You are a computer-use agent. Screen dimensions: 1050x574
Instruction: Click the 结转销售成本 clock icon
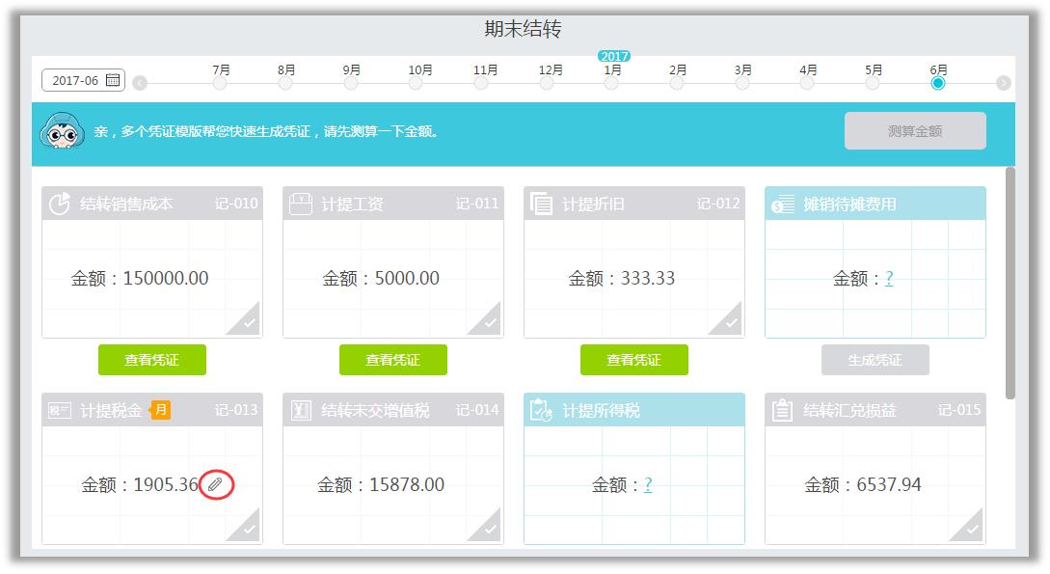click(58, 204)
